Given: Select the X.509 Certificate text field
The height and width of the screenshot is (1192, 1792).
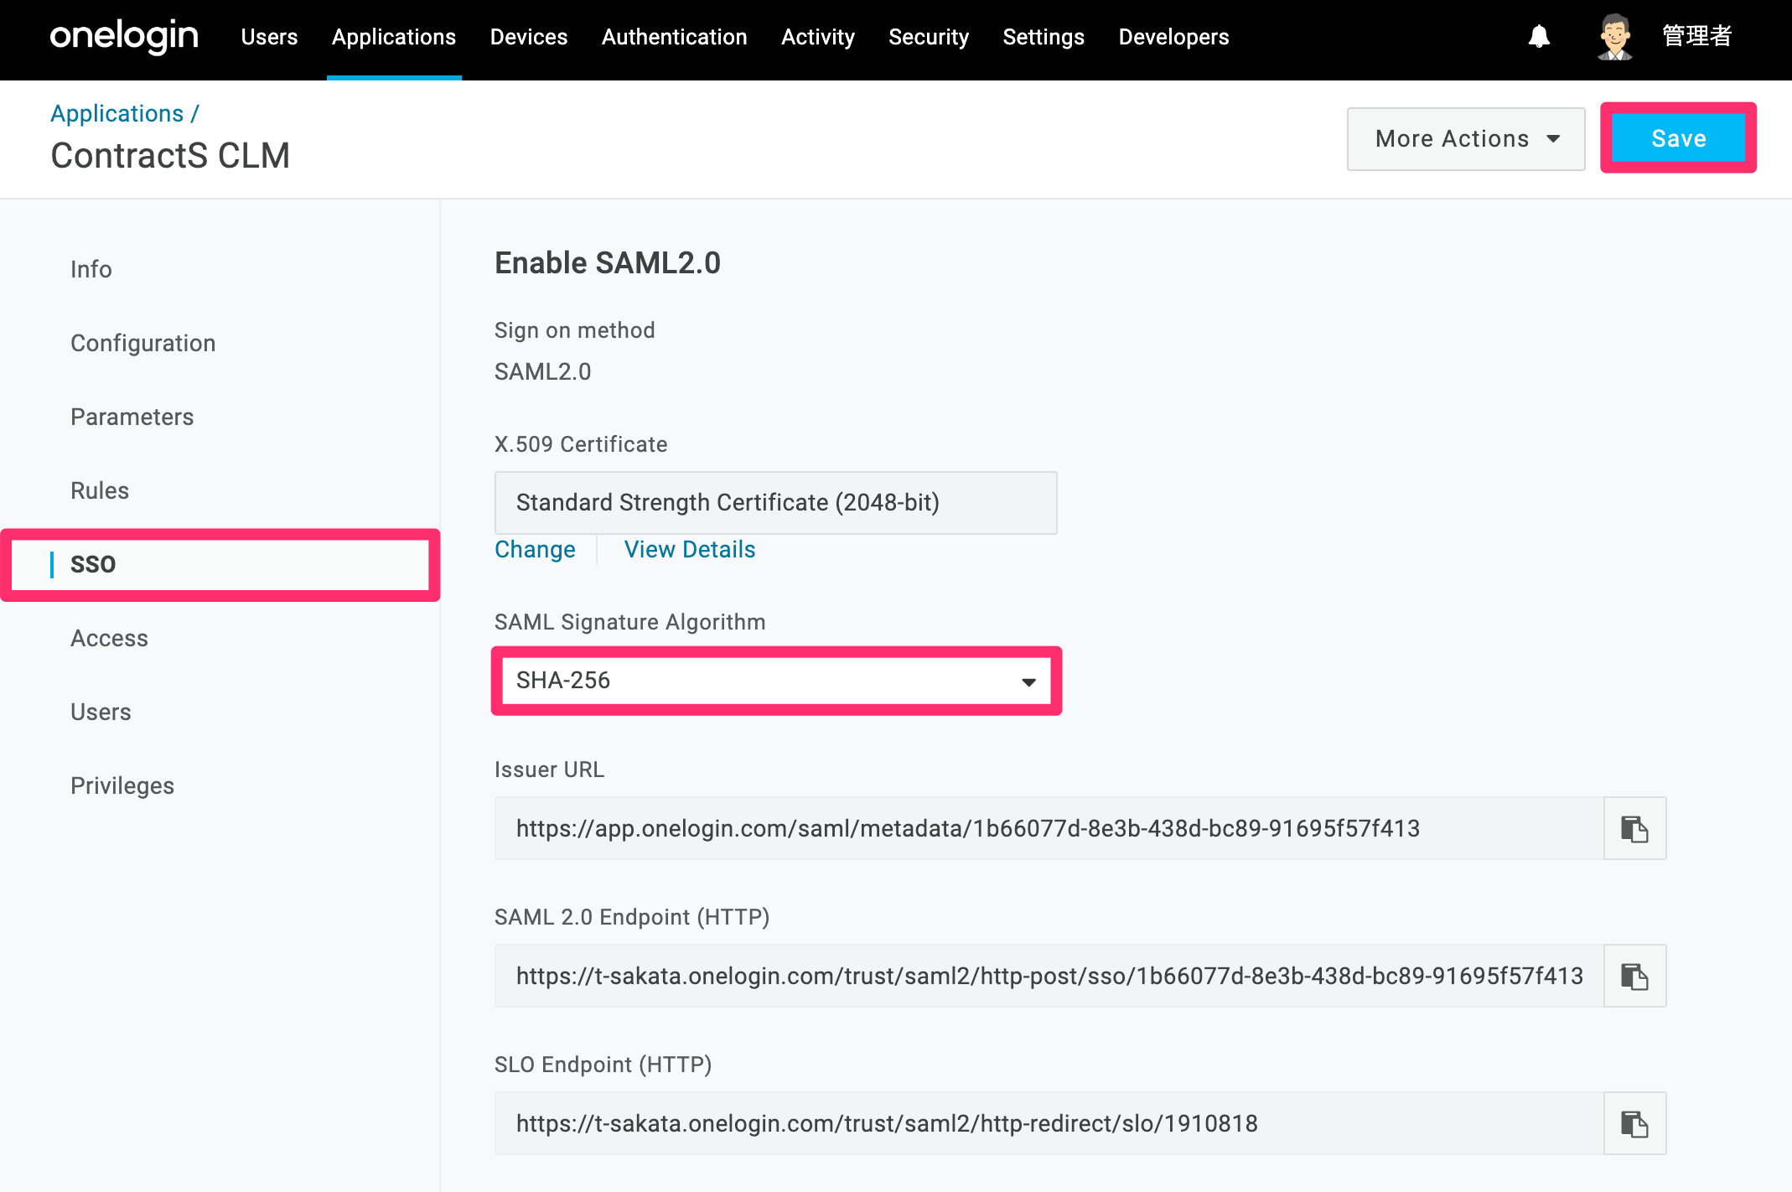Looking at the screenshot, I should [776, 503].
